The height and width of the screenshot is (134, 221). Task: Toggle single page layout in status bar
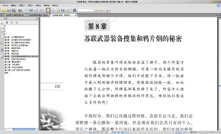(174, 132)
